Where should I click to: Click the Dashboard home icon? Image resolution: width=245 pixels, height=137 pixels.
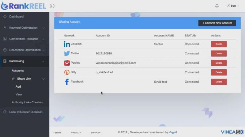click(x=5, y=17)
